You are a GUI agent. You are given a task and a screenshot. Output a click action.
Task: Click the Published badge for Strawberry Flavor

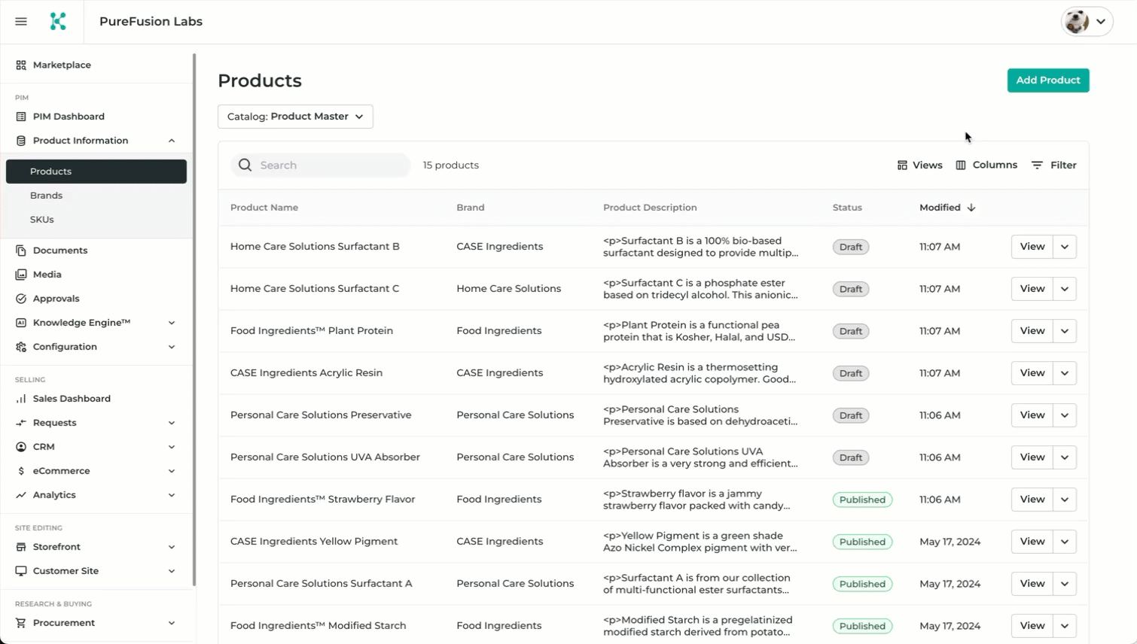point(862,500)
